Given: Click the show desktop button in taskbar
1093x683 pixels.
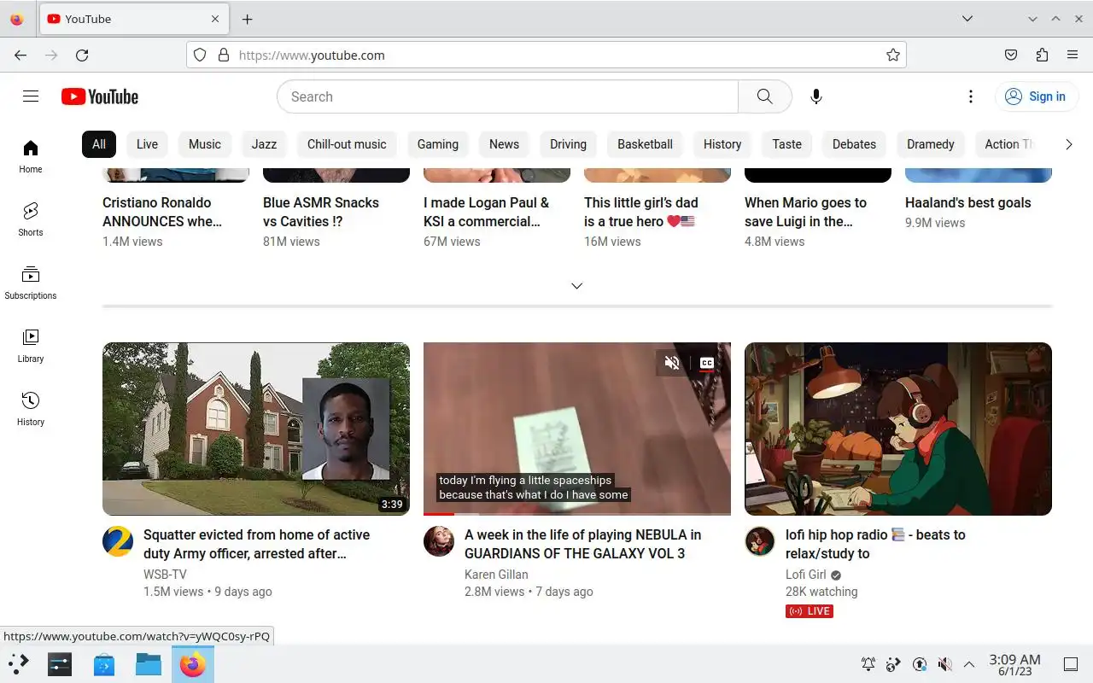Looking at the screenshot, I should [x=1071, y=664].
